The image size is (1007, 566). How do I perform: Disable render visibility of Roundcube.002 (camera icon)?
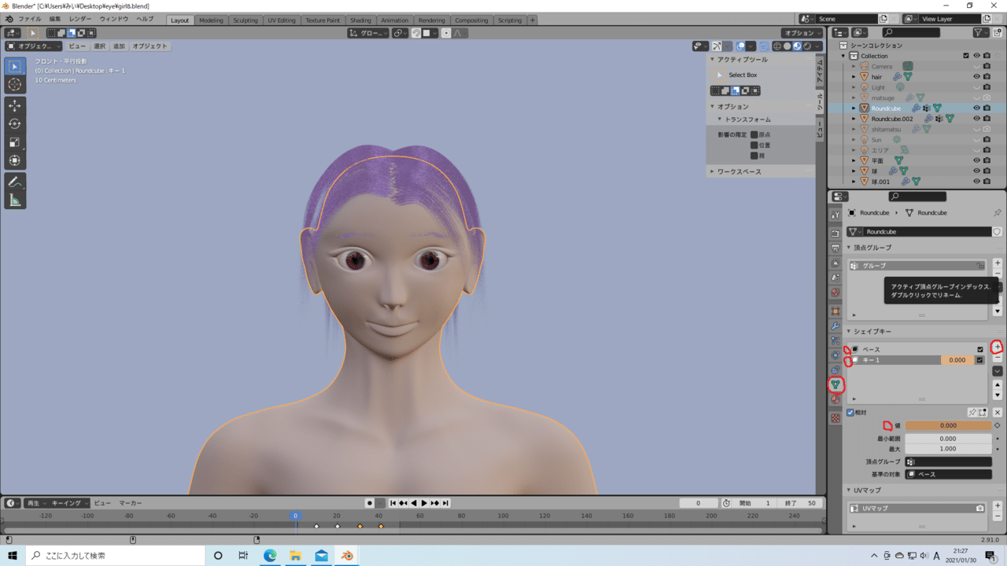pyautogui.click(x=987, y=119)
